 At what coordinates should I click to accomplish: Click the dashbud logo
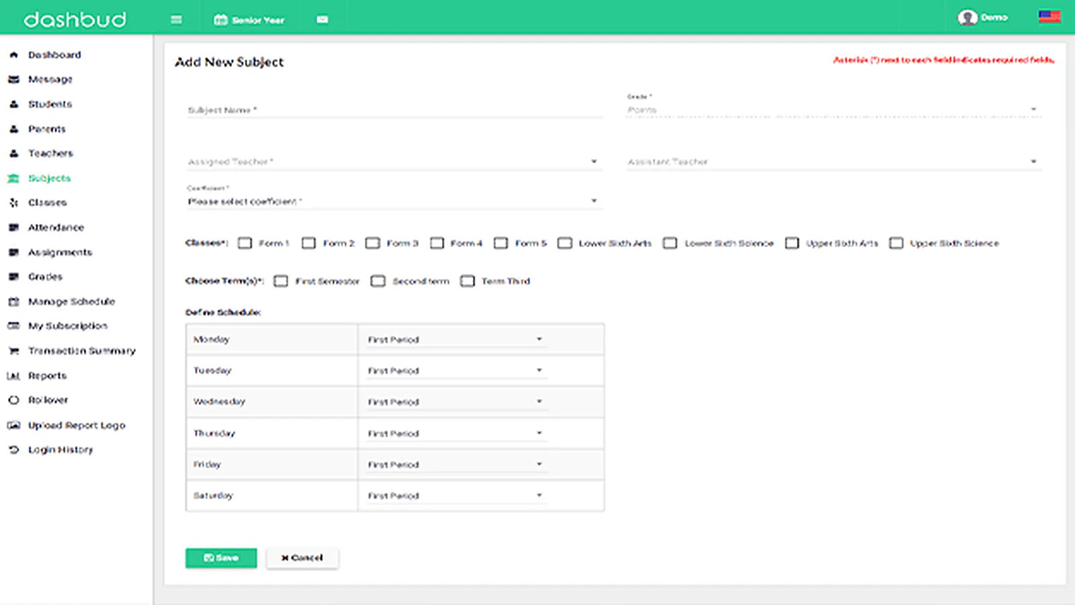pyautogui.click(x=75, y=19)
